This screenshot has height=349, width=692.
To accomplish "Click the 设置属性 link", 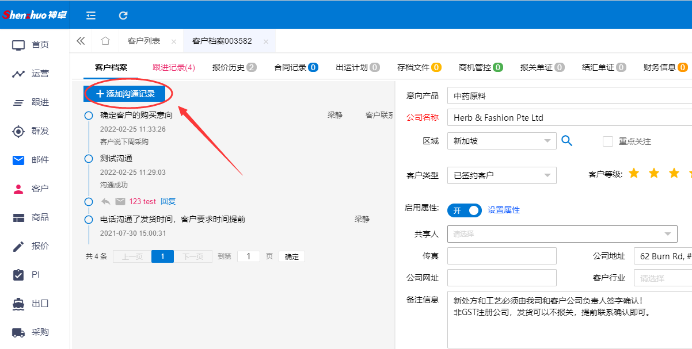I will pos(504,210).
